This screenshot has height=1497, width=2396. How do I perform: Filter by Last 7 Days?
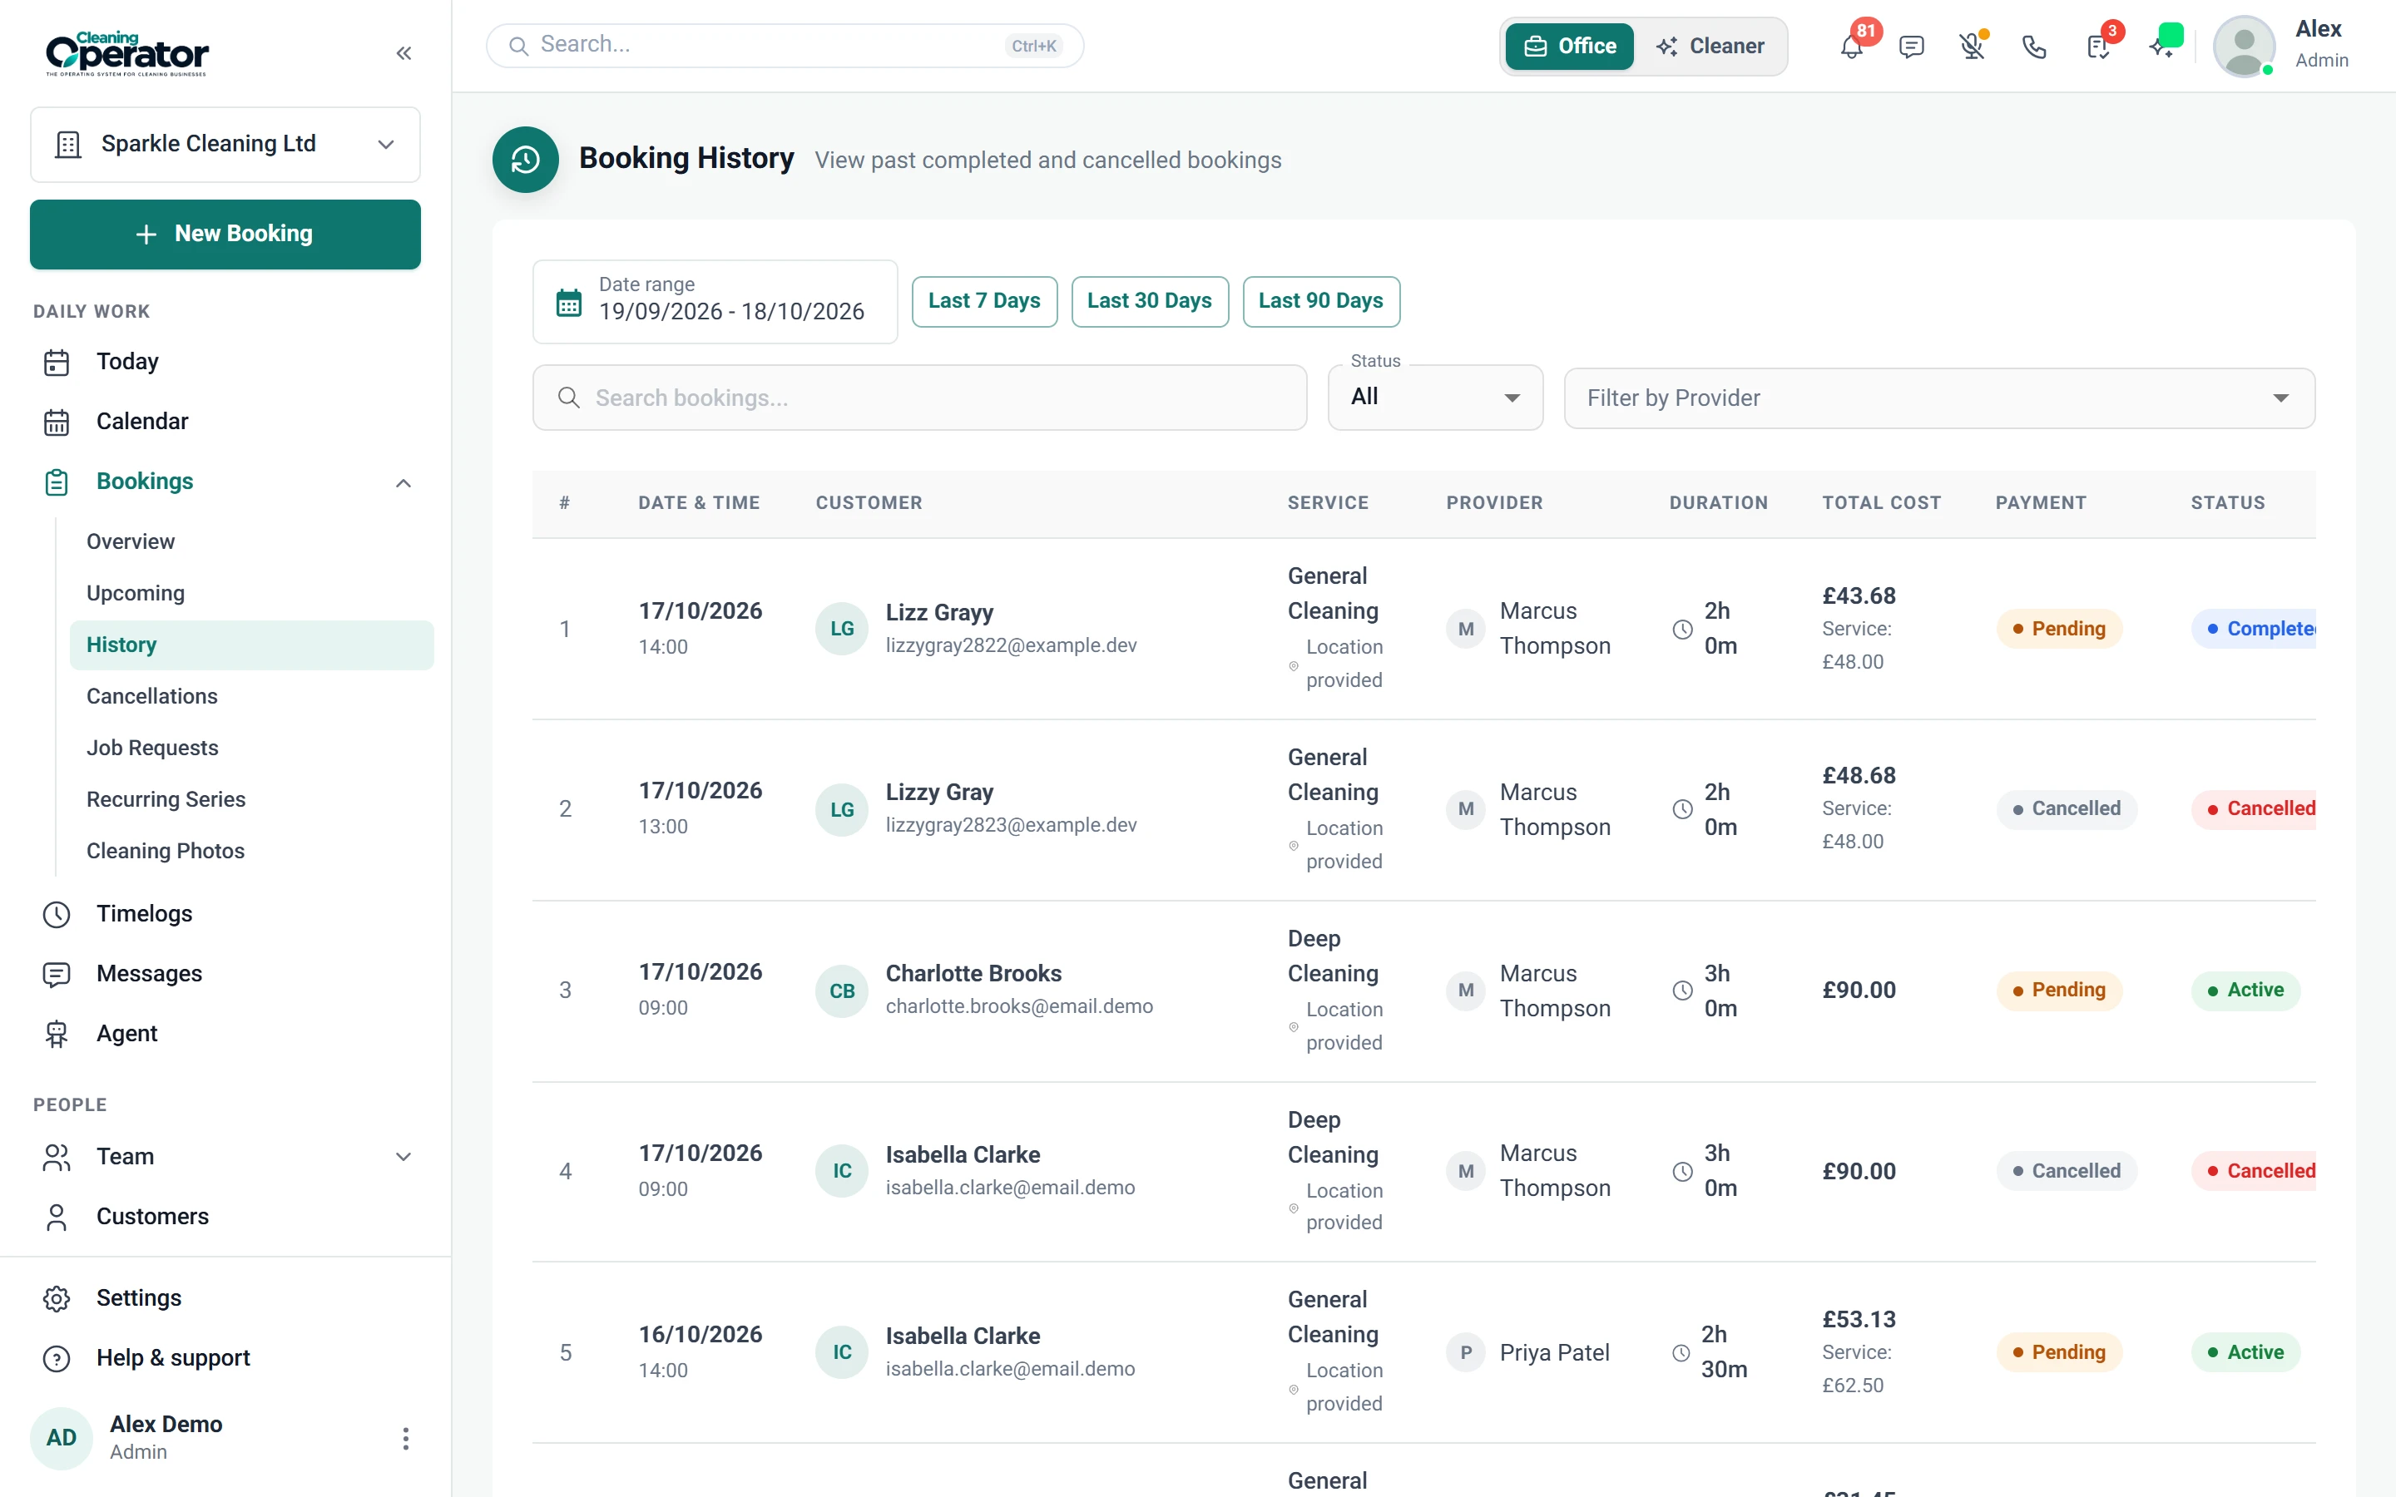[x=984, y=301]
